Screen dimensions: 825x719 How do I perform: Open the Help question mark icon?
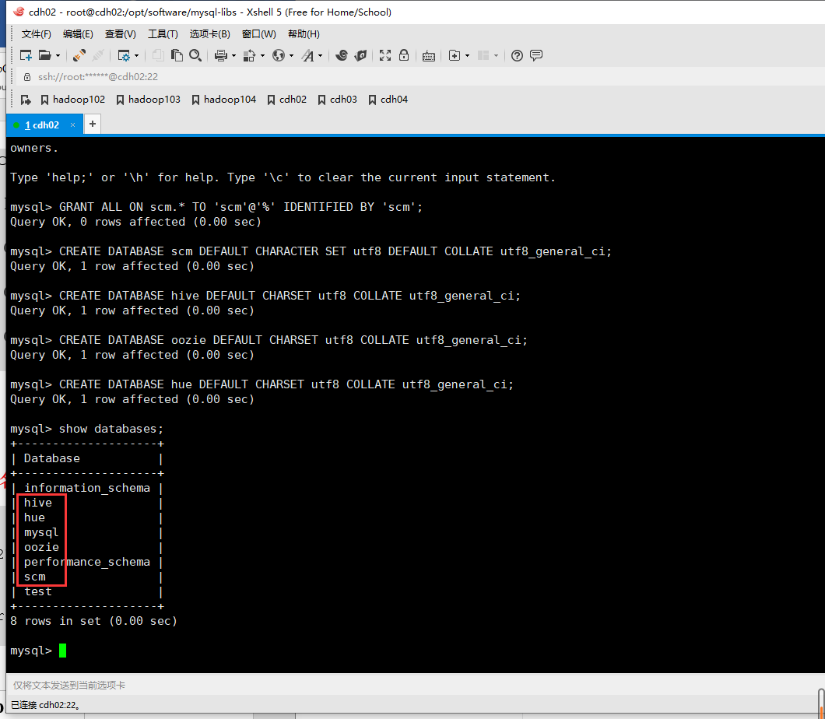pyautogui.click(x=518, y=55)
